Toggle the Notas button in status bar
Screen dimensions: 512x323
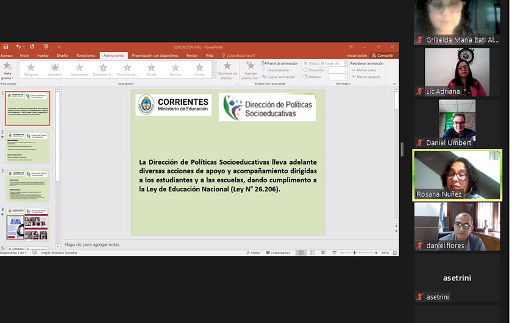(253, 253)
